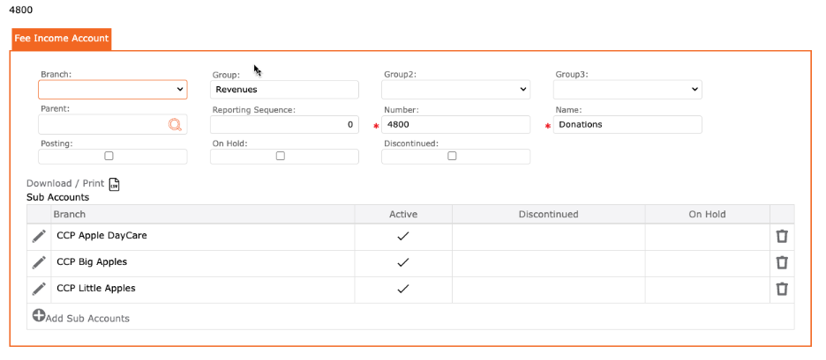Click the Parent field search magnifier
The image size is (826, 360).
(175, 125)
